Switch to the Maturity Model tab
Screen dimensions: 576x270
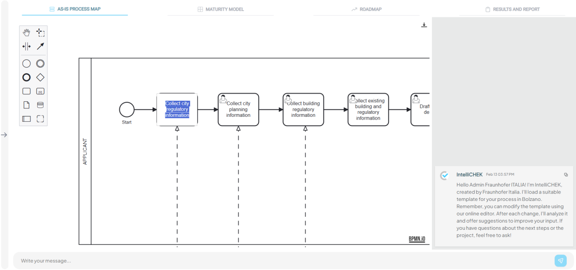(x=220, y=9)
